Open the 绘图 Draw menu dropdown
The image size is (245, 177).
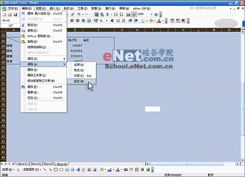point(8,169)
